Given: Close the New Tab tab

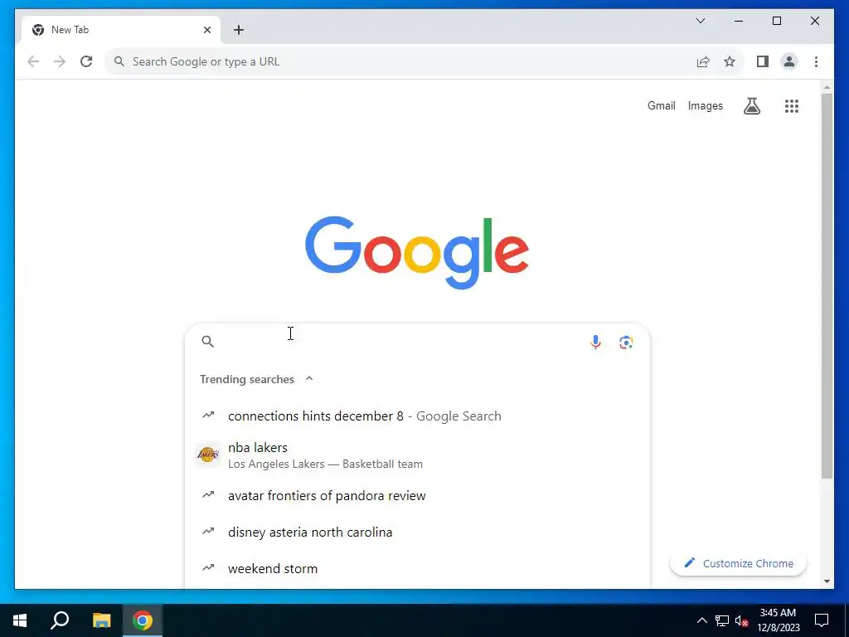Looking at the screenshot, I should point(206,30).
